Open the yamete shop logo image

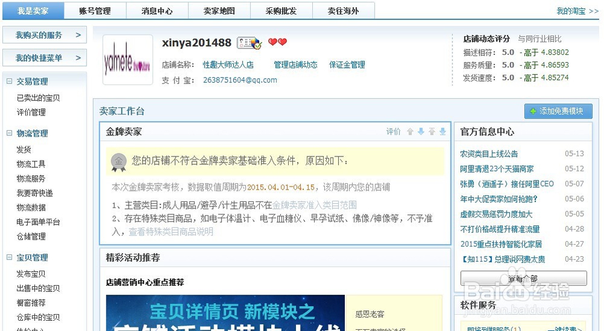tap(127, 60)
